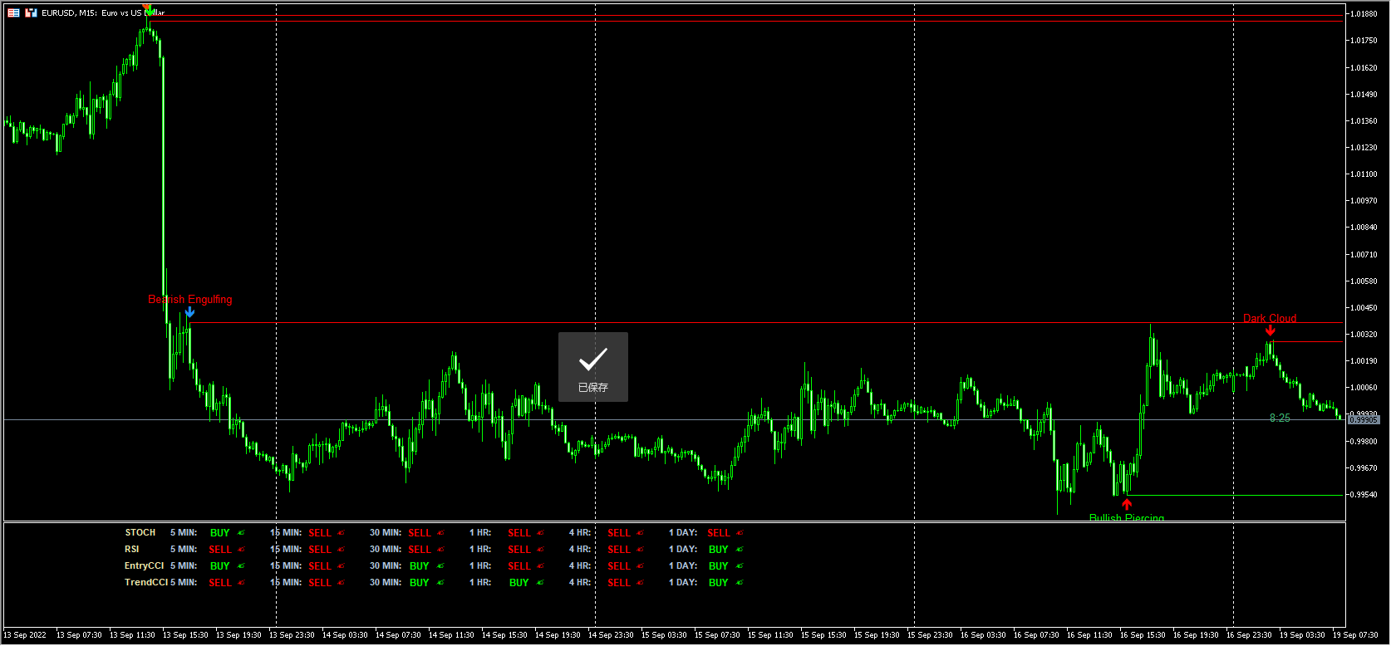Click the green arrow beside RSI 1 DAY BUY
This screenshot has height=646, width=1391.
click(740, 550)
